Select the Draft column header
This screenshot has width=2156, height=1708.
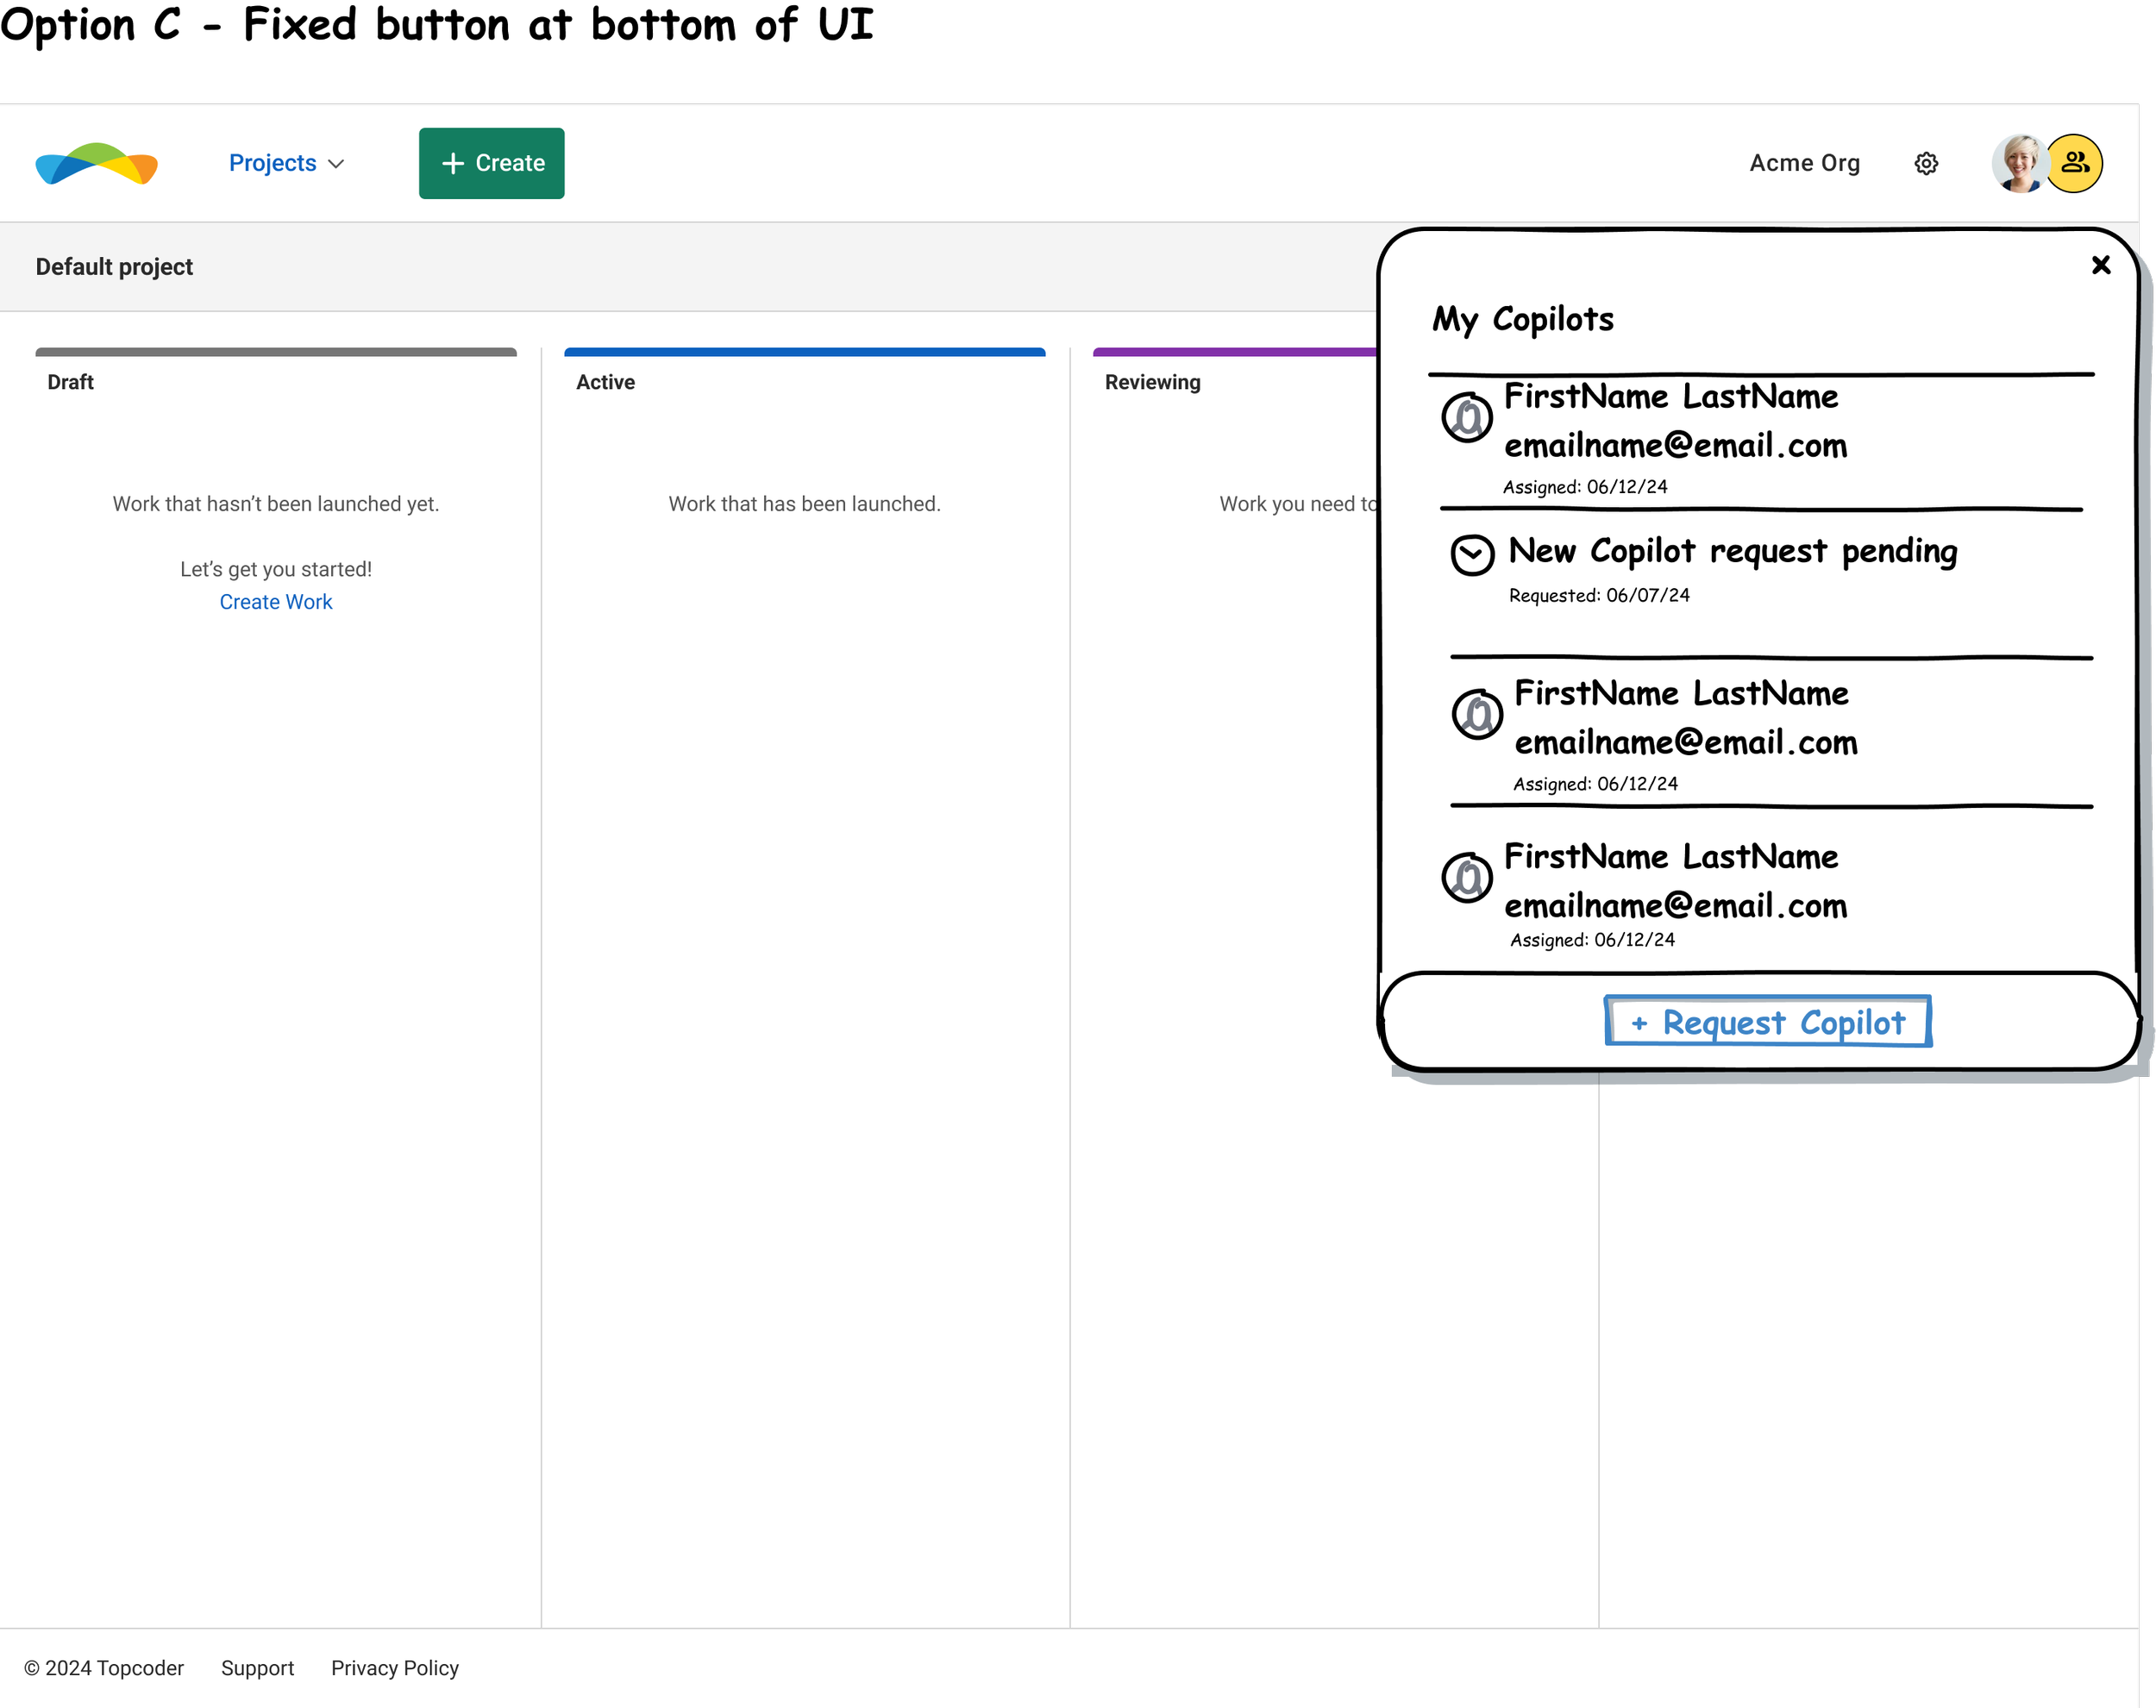70,382
